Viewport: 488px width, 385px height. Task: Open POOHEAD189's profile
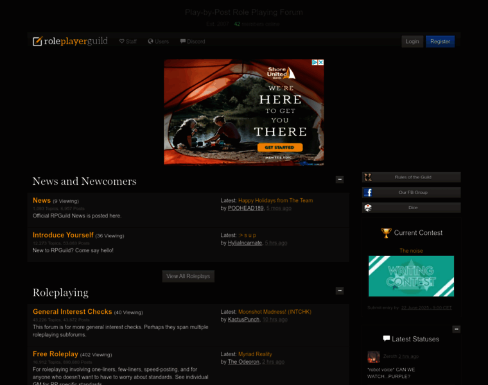[245, 209]
